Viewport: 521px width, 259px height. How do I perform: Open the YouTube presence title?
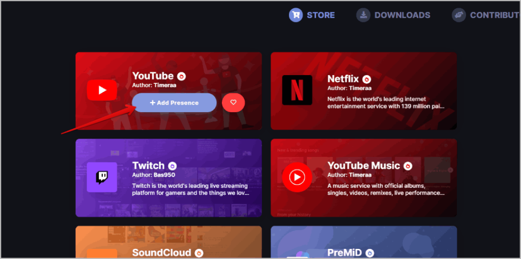(x=153, y=76)
